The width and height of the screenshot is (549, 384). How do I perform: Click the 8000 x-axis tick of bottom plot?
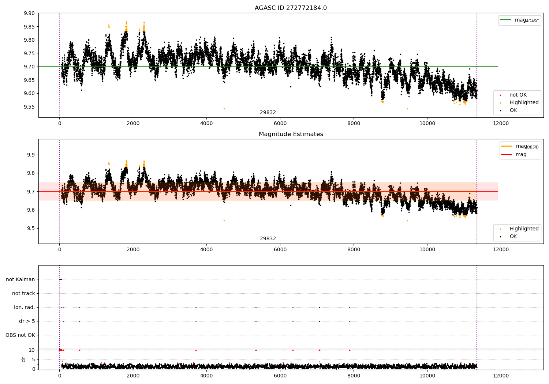tap(354, 376)
